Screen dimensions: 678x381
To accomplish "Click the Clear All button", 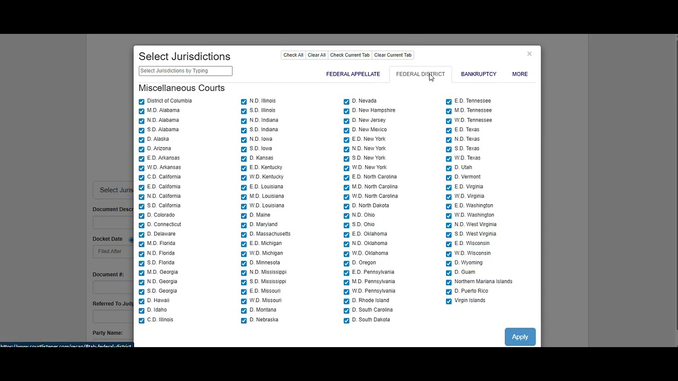I will coord(317,55).
